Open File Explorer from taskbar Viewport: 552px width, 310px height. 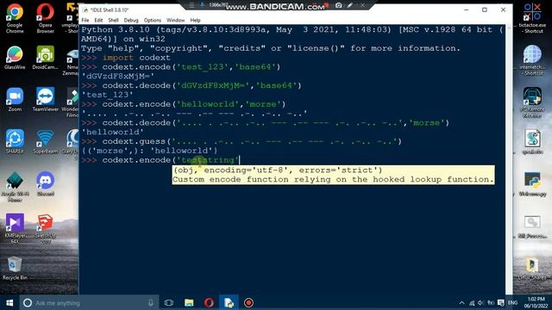[189, 302]
